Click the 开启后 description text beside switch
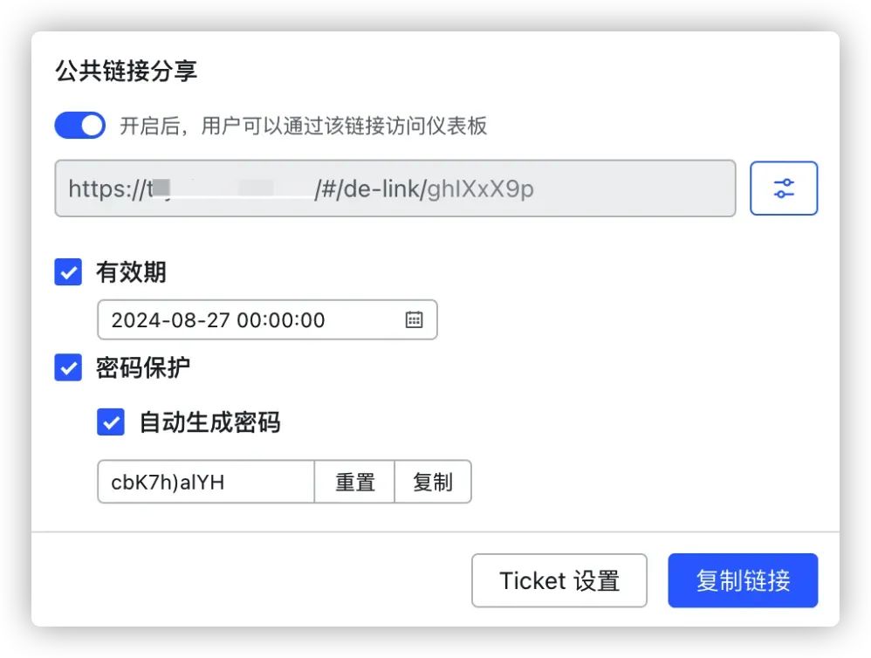 tap(303, 126)
